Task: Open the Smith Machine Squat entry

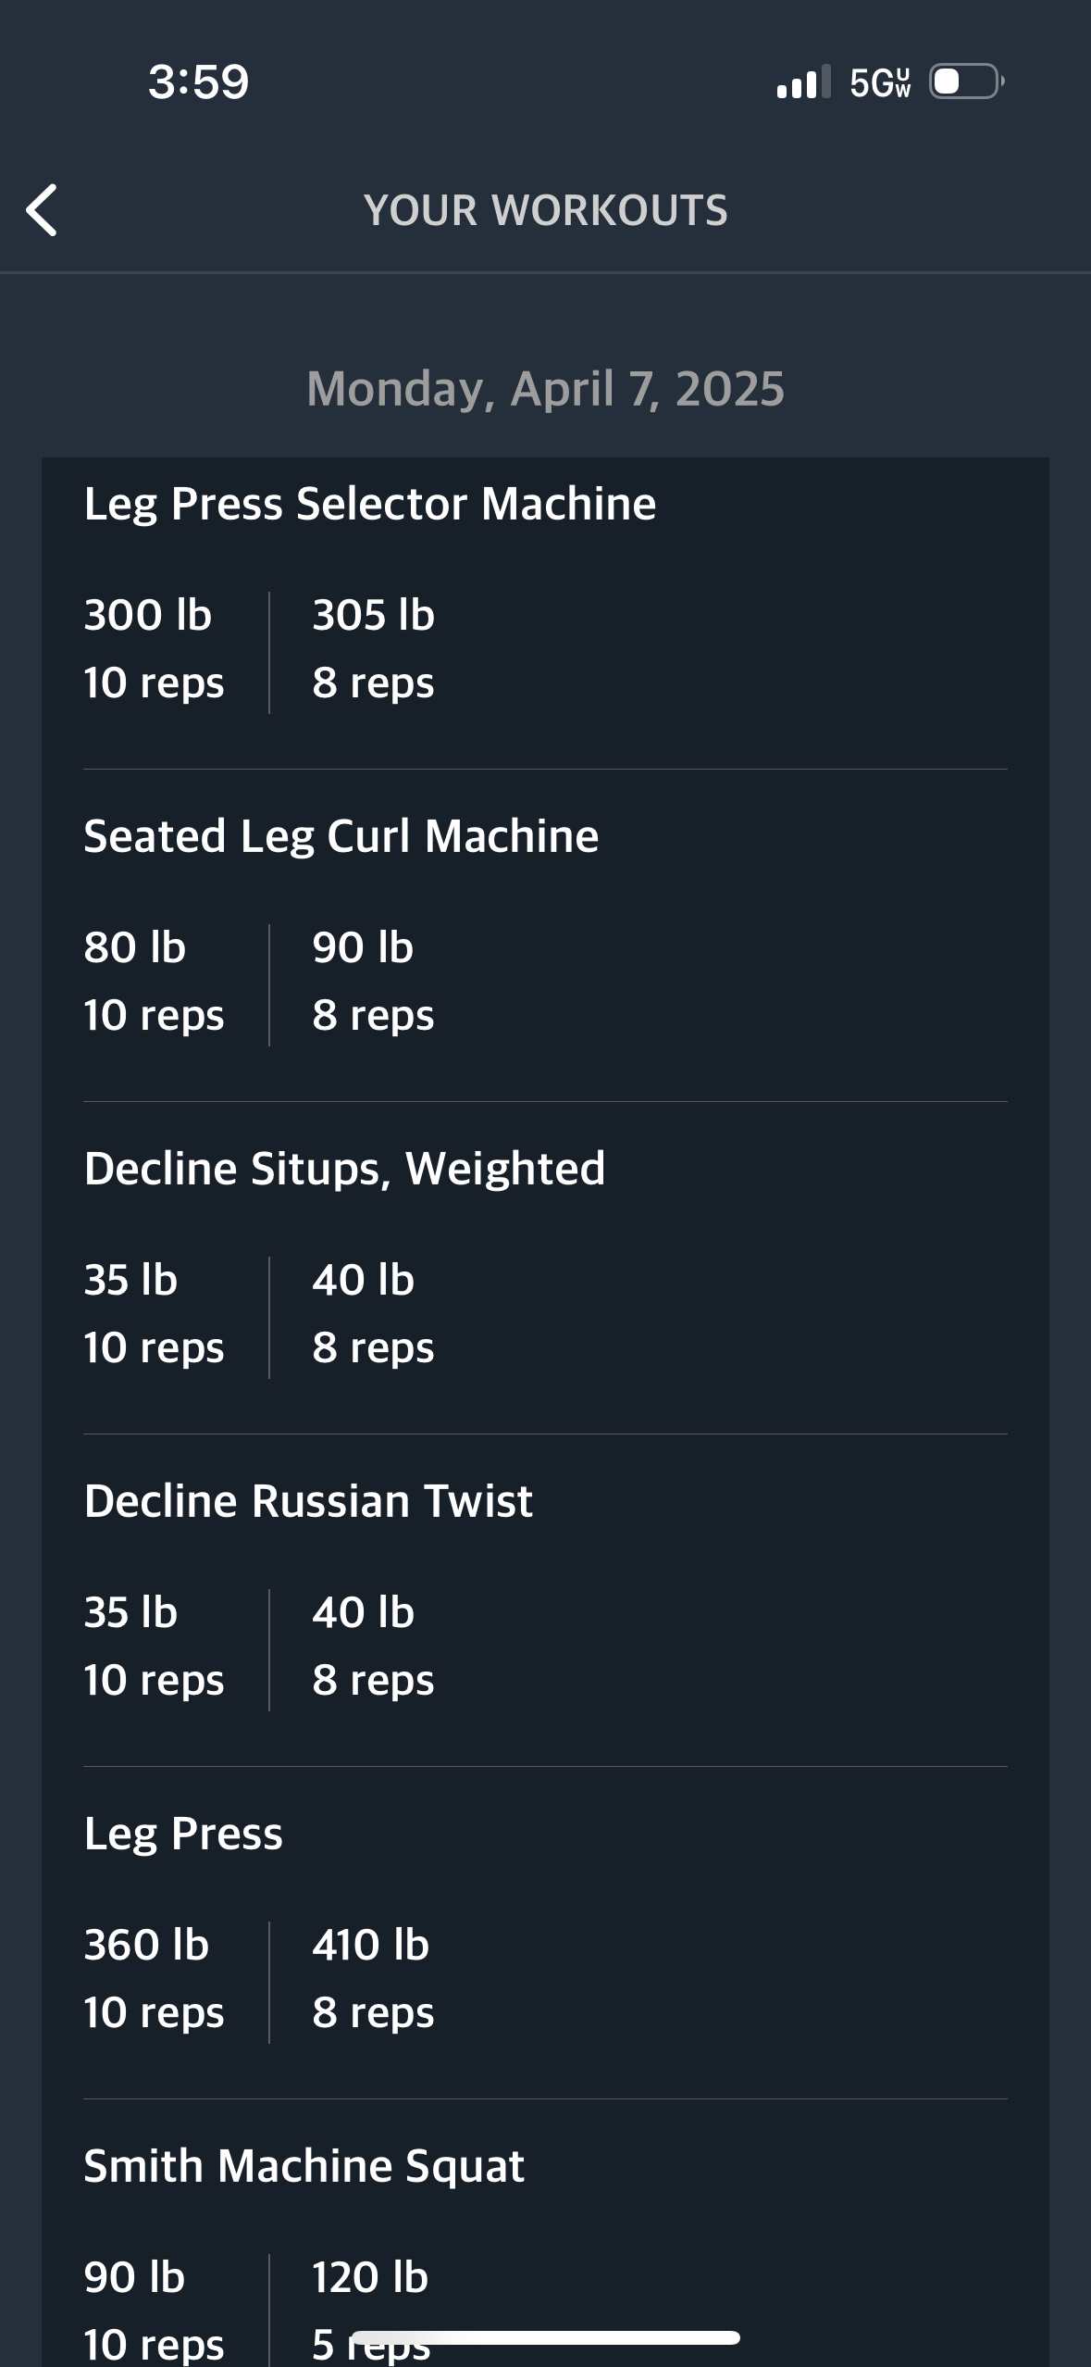Action: pos(304,2166)
